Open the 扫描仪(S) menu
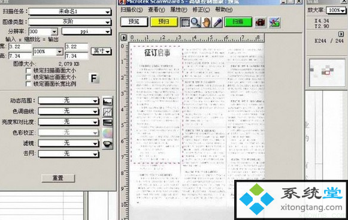 pyautogui.click(x=132, y=10)
